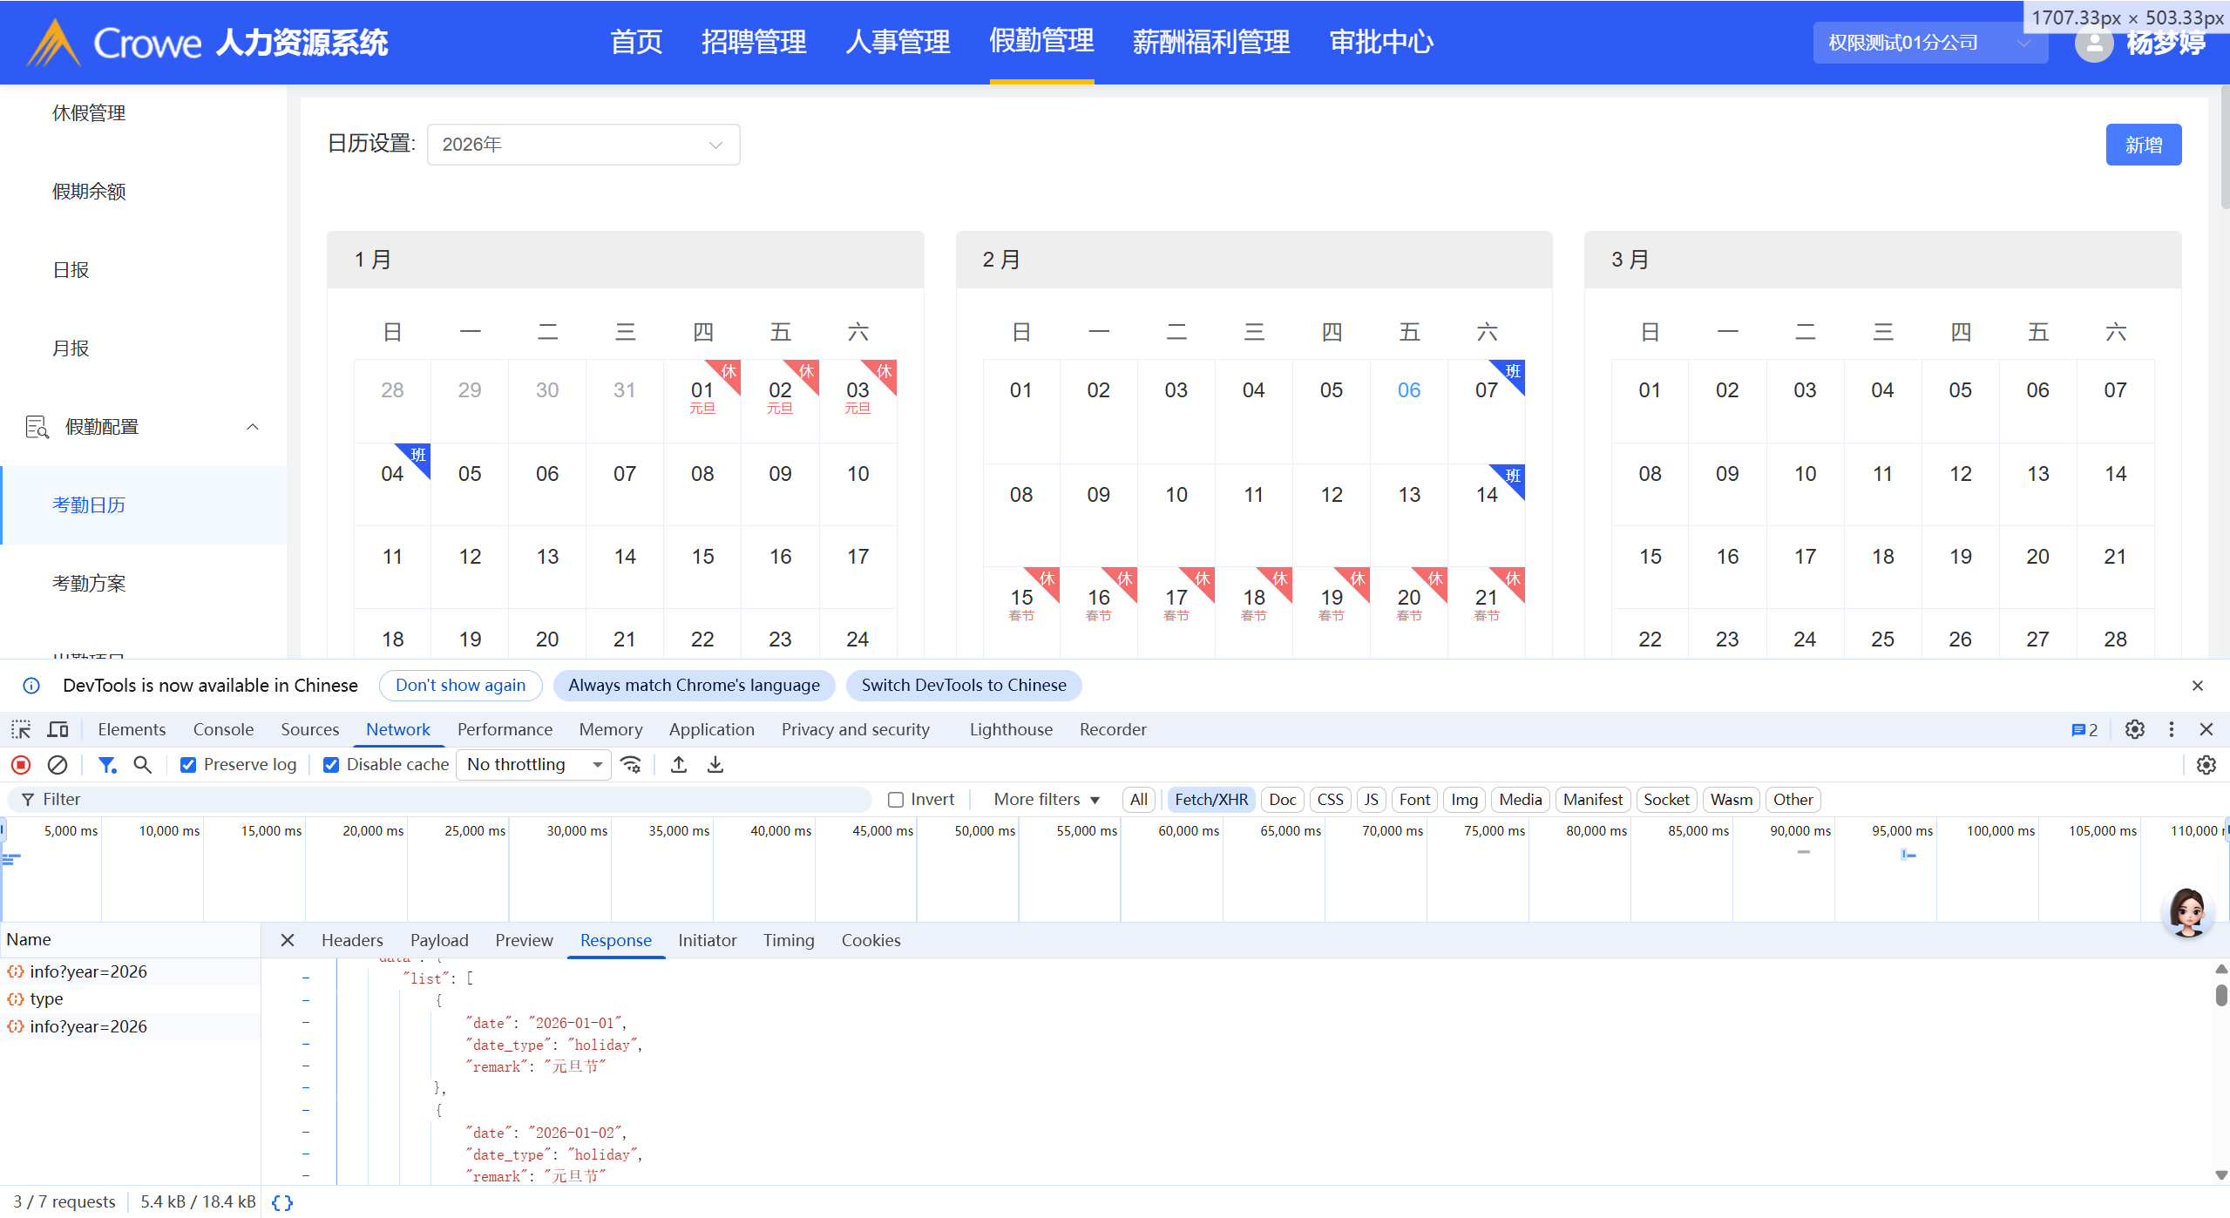Open the 薪酬福利管理 navigation menu
Viewport: 2230px width, 1218px height.
tap(1210, 42)
